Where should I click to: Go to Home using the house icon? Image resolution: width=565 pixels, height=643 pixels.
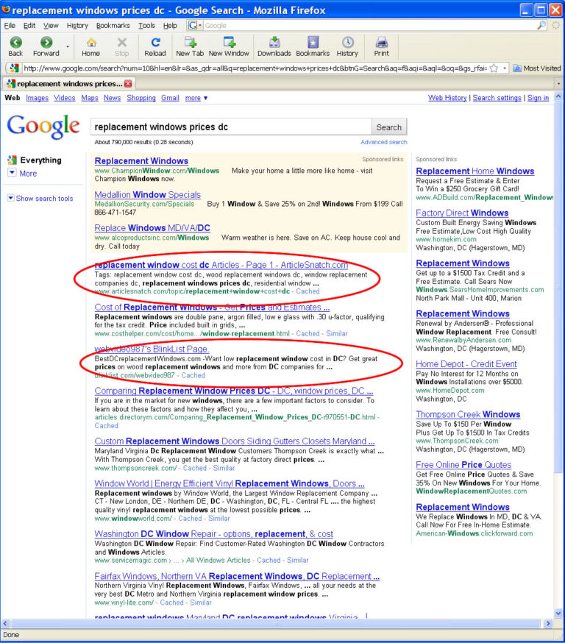(x=91, y=42)
